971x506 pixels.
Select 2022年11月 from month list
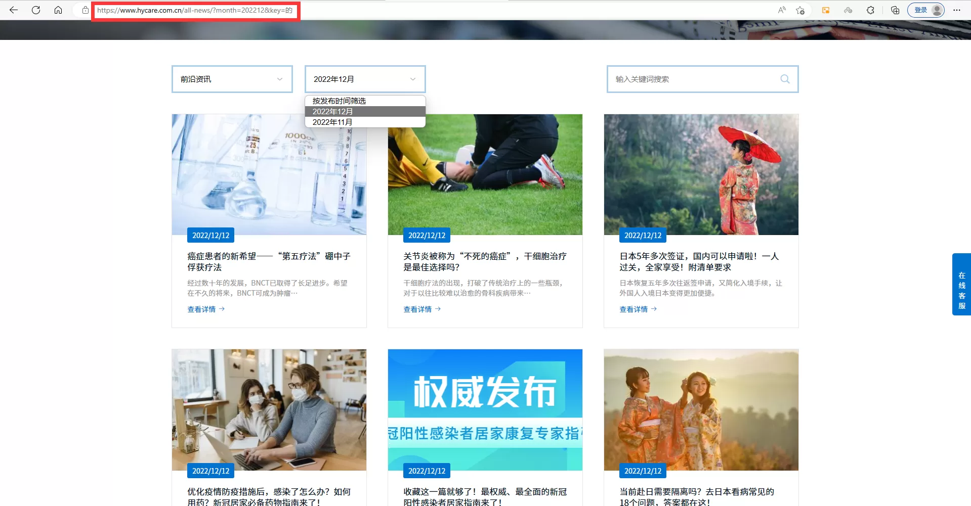(x=332, y=122)
